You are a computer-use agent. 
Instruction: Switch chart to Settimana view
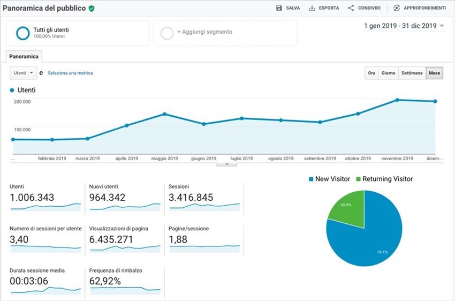point(412,73)
